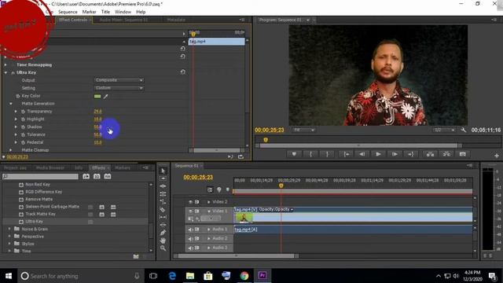The width and height of the screenshot is (503, 283).
Task: Select the Ripple Edit tool
Action: (163, 186)
